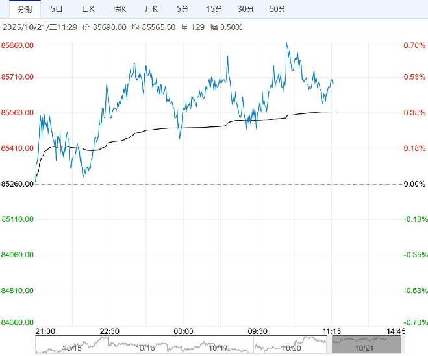This screenshot has height=356, width=428.
Task: Click the black average price line
Action: [195, 127]
